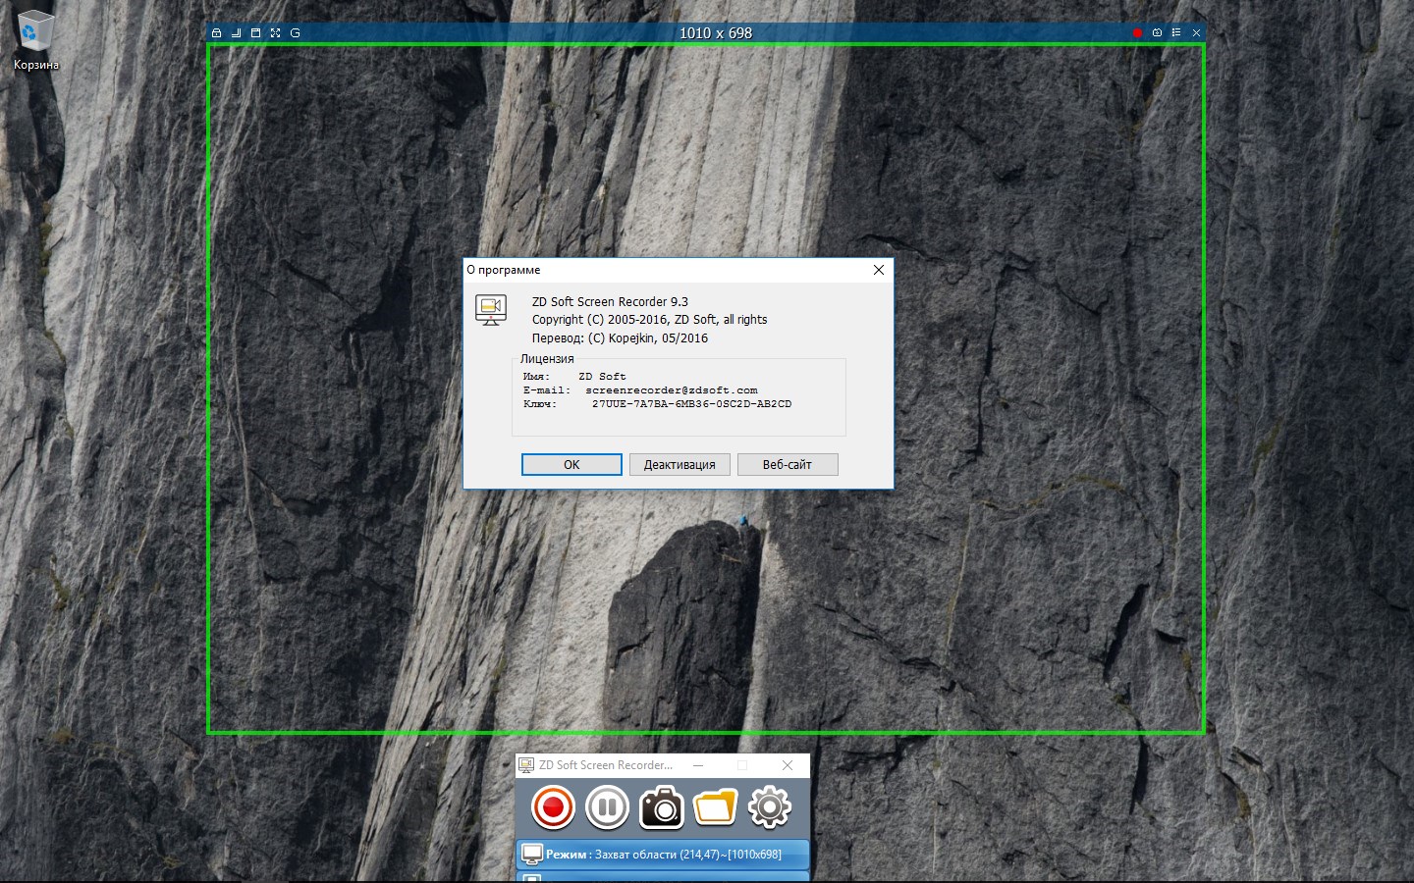Image resolution: width=1414 pixels, height=883 pixels.
Task: Close the capture region frame
Action: (1196, 33)
